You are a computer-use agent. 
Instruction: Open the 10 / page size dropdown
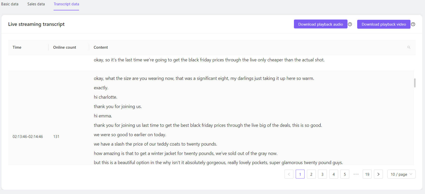tap(401, 174)
